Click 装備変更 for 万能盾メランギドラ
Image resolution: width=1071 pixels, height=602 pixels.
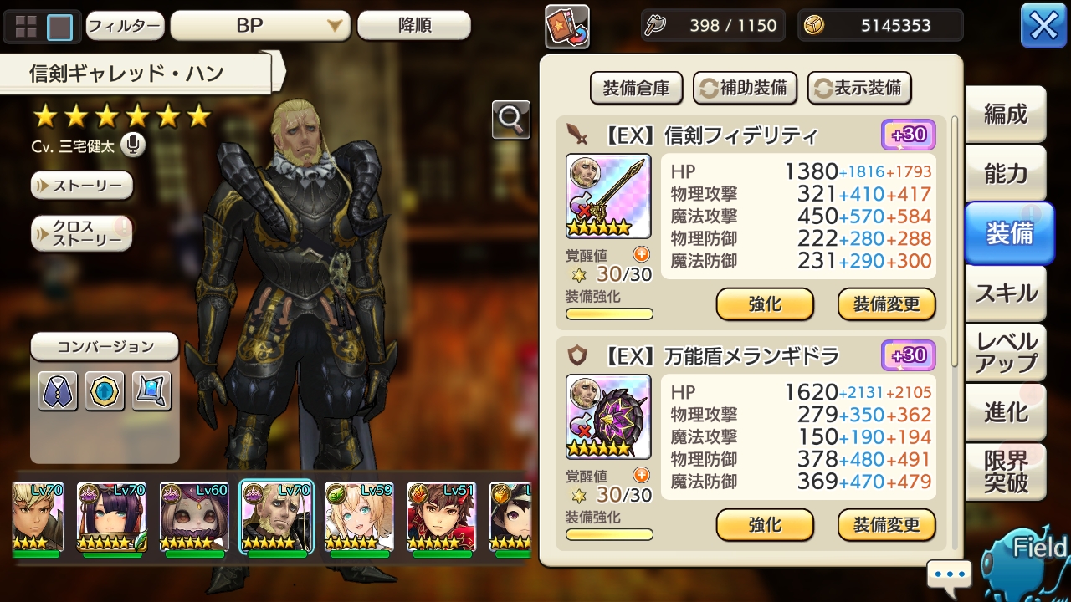(887, 525)
